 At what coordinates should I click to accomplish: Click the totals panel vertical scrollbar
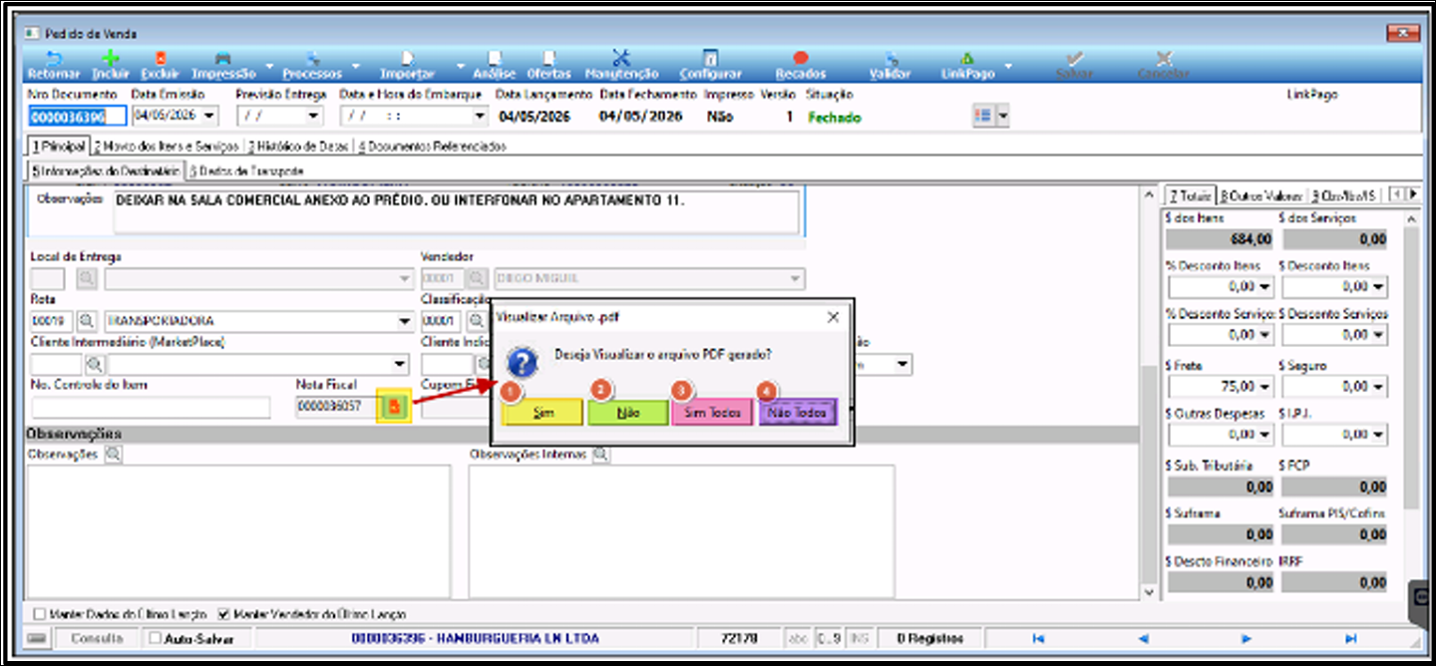tap(1410, 404)
